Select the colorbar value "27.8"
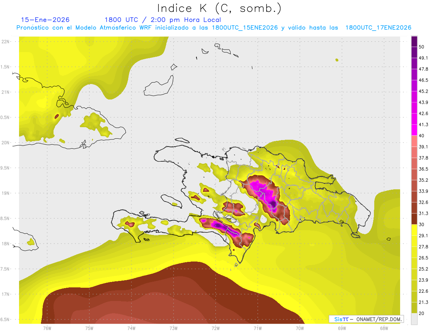The width and height of the screenshot is (431, 333). coord(423,247)
